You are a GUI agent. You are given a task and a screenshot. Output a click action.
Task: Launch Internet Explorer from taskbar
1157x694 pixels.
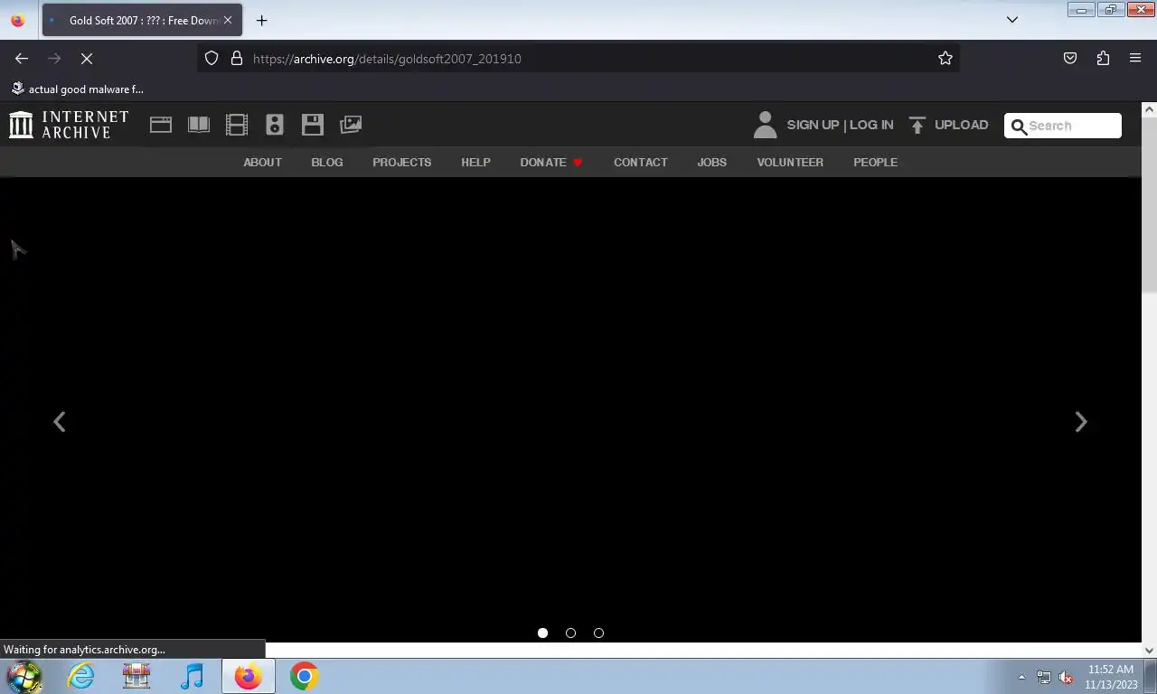tap(80, 676)
